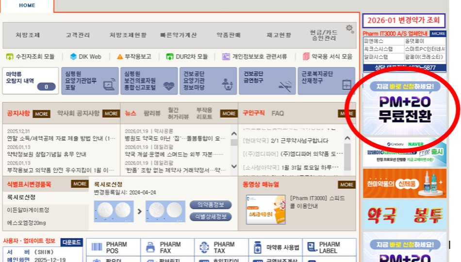Select the 월간 허가리뷰 tab

click(x=178, y=113)
